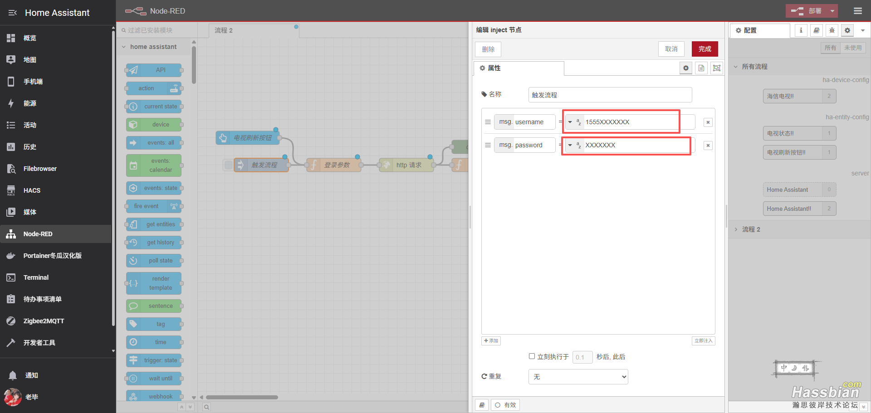The height and width of the screenshot is (413, 871).
Task: Open the Node-RED hamburger main menu
Action: coord(857,11)
